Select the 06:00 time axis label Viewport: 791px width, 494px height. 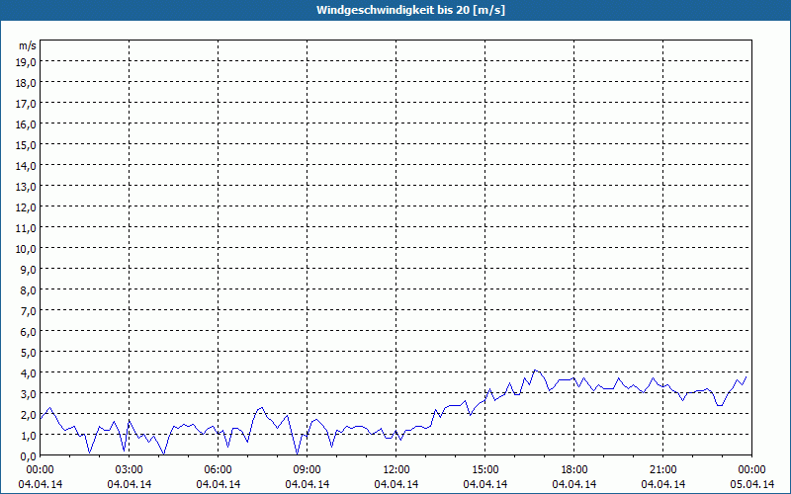tap(218, 469)
